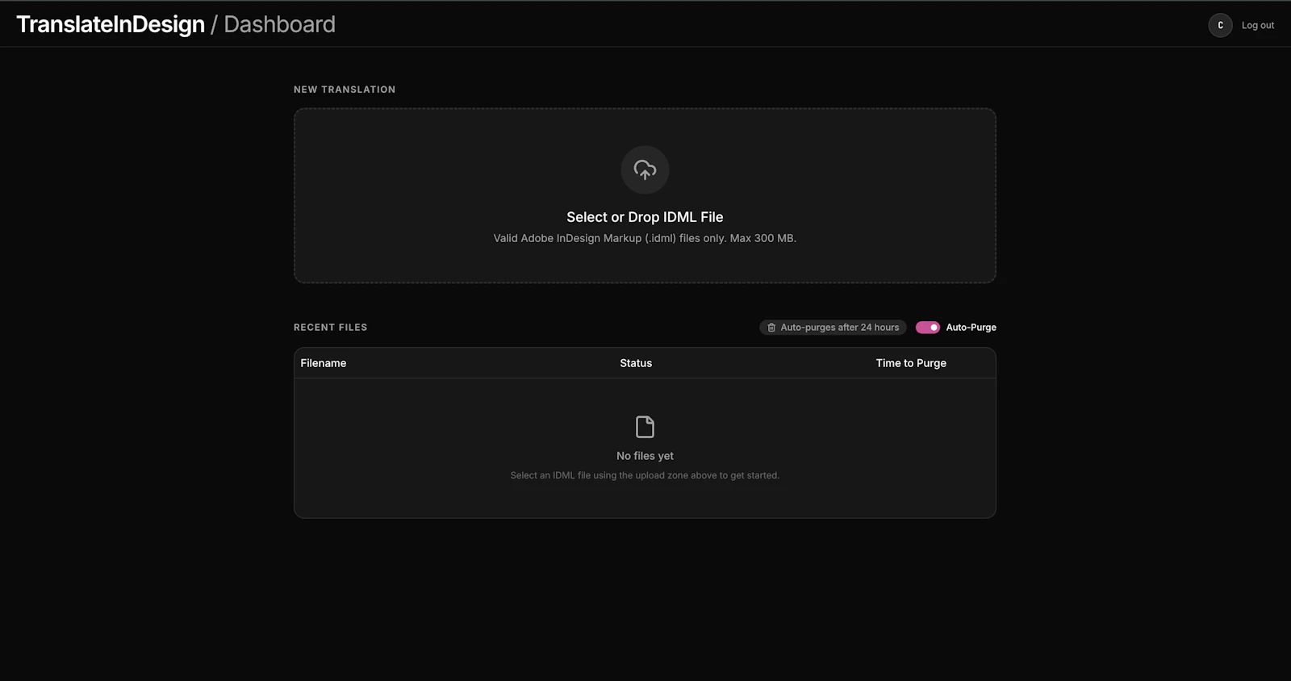Open the TranslateInDesign home link
The width and height of the screenshot is (1291, 681).
pos(111,24)
